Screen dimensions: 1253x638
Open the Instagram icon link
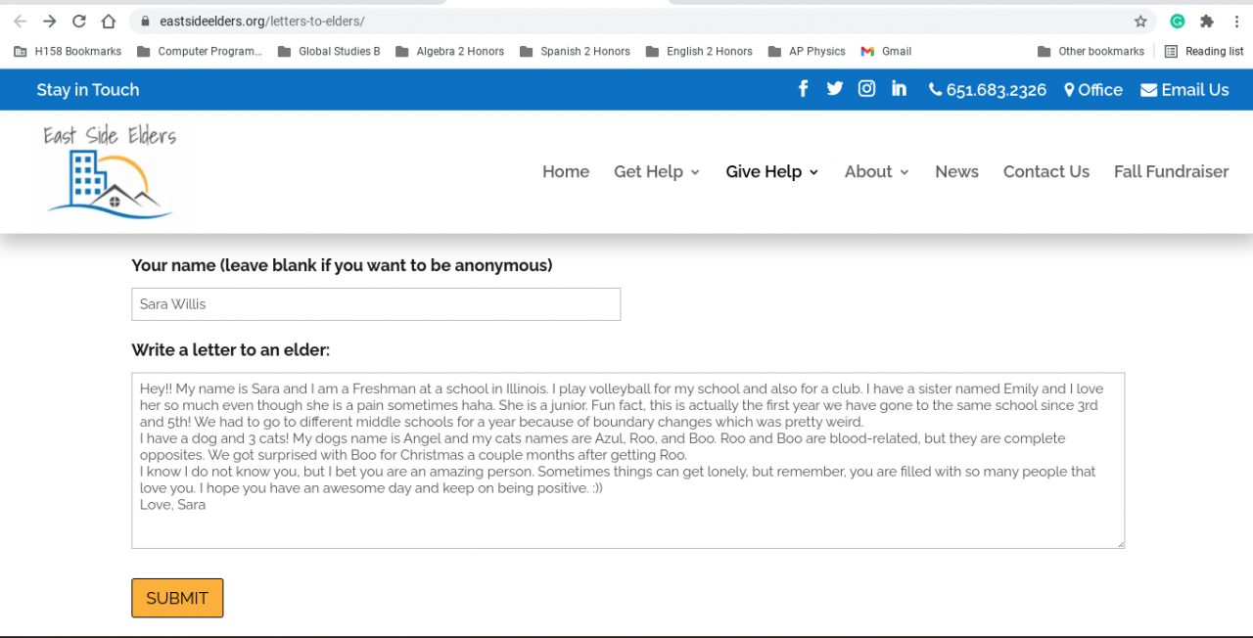(866, 89)
